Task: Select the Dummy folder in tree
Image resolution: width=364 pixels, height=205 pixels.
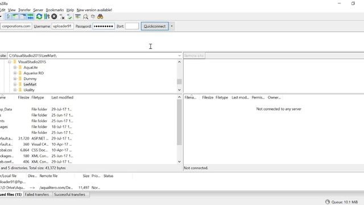Action: 30,79
